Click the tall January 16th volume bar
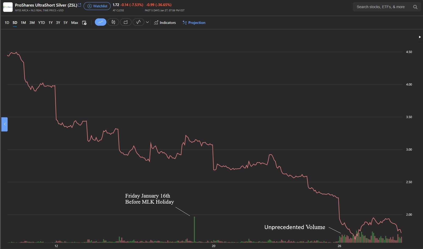Viewport: 423px width, 249px height. [x=194, y=230]
